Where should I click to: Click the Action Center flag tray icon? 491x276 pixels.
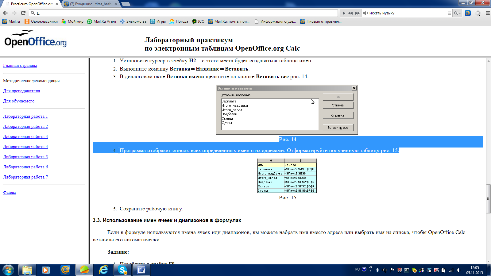point(392,270)
